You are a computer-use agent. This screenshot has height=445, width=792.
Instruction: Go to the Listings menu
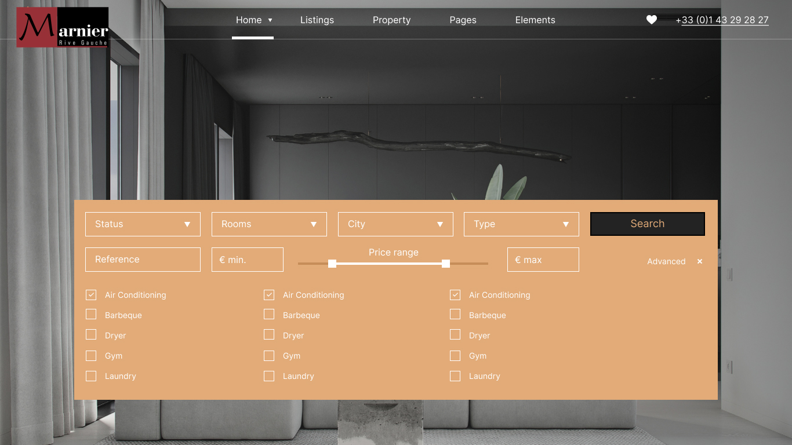[317, 20]
